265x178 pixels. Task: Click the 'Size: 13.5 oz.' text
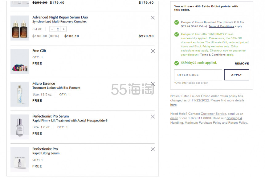(x=43, y=95)
